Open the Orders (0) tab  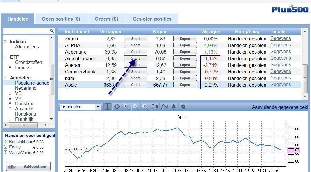[107, 19]
